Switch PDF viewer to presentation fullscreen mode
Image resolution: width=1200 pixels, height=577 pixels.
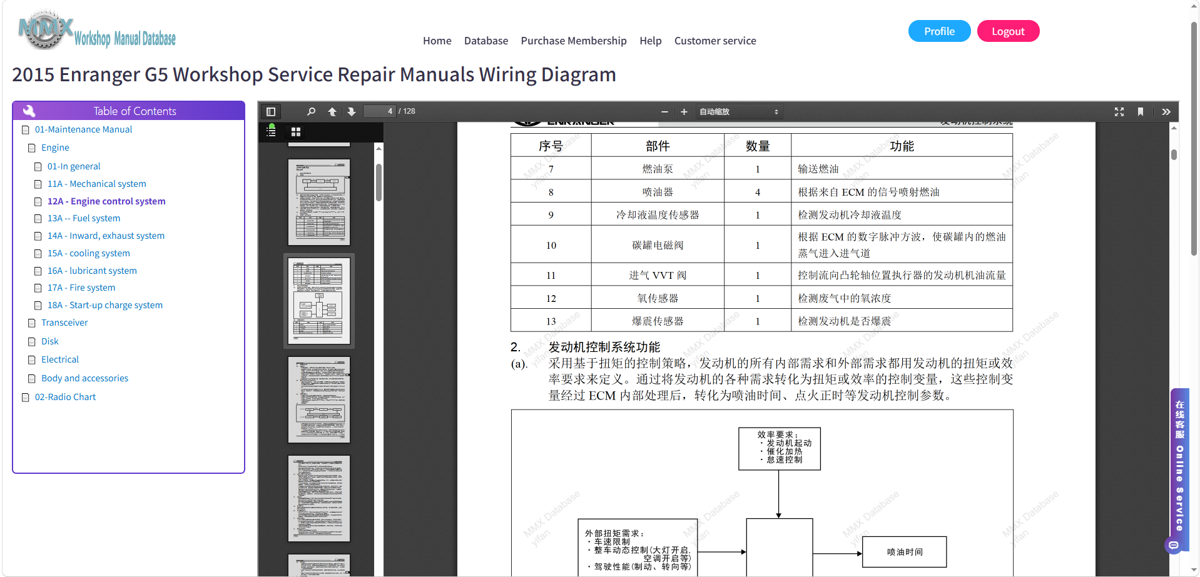[1119, 111]
